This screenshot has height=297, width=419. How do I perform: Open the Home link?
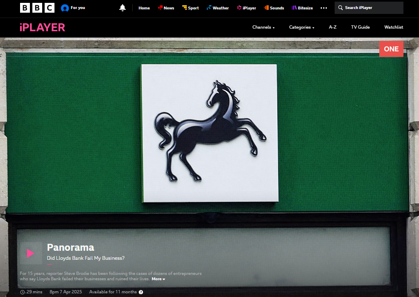click(144, 8)
